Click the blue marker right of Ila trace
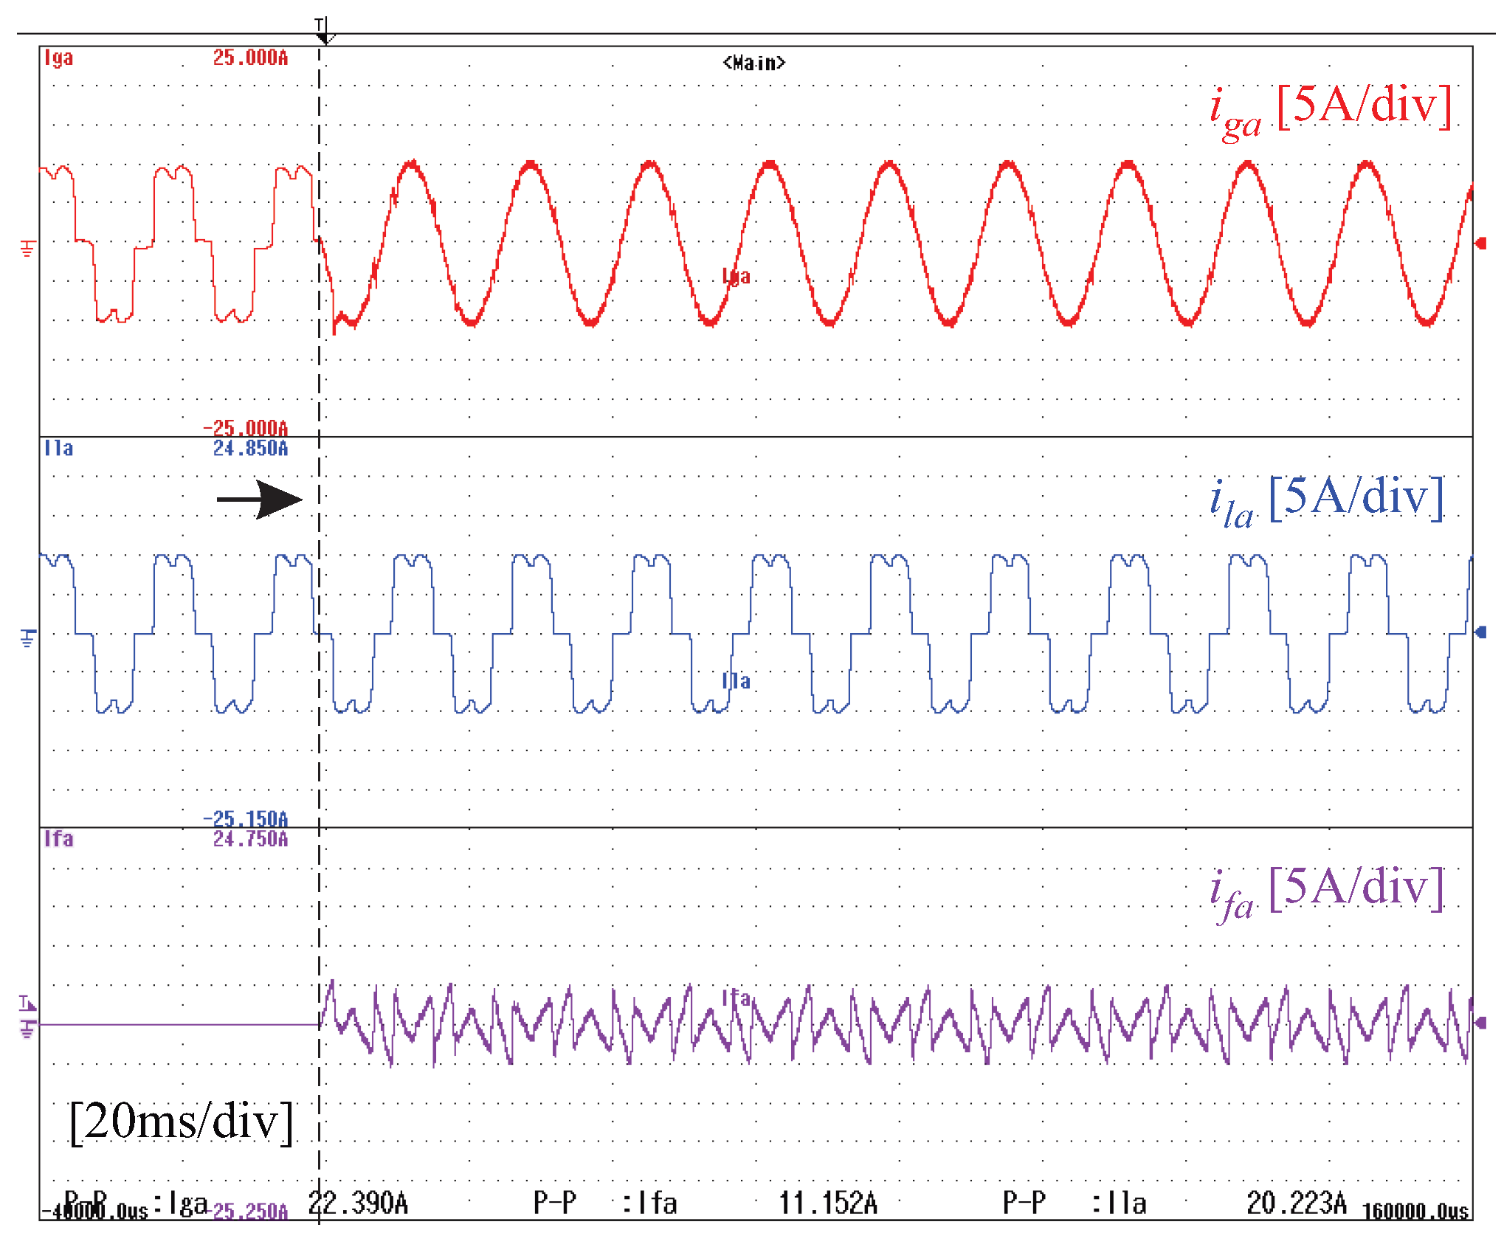The height and width of the screenshot is (1233, 1504). pos(1481,632)
